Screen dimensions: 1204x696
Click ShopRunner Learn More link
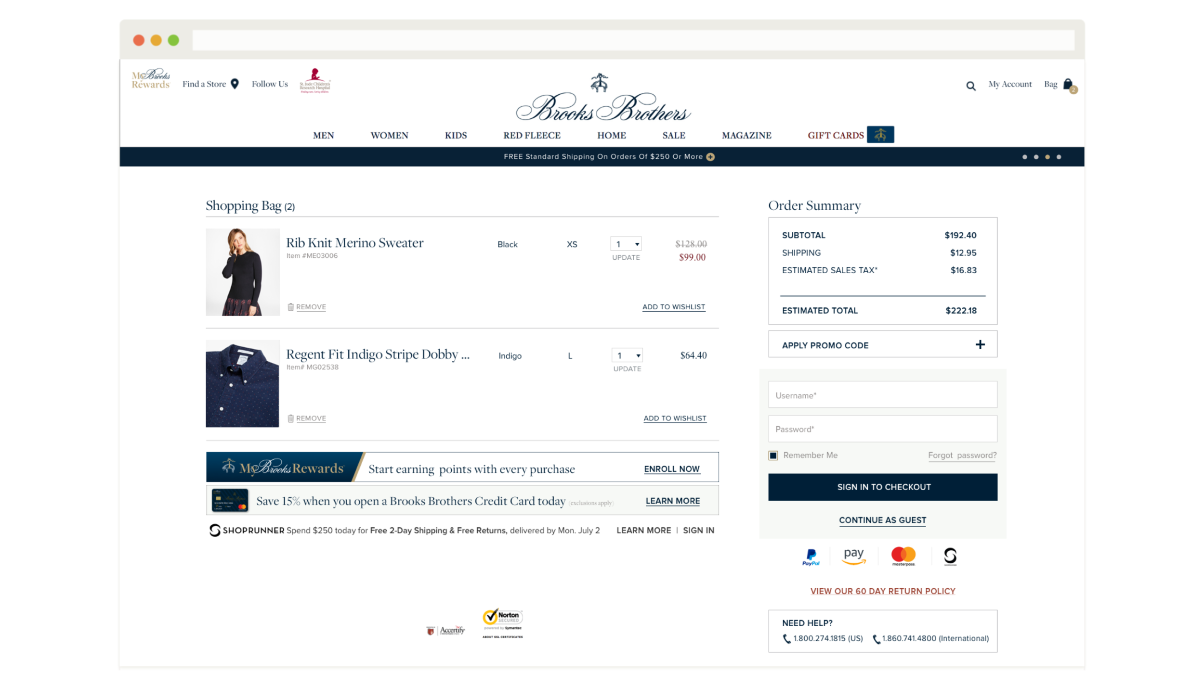click(643, 531)
